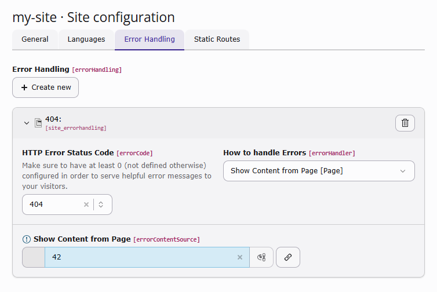The width and height of the screenshot is (437, 292).
Task: Click the 404 record document icon
Action: 38,123
